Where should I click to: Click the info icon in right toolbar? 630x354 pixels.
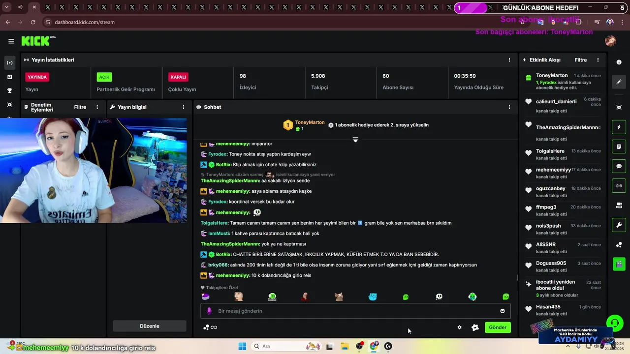coord(619,62)
